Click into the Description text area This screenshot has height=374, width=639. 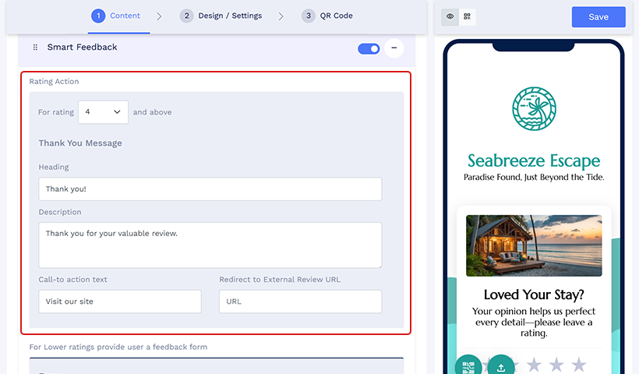pyautogui.click(x=210, y=245)
